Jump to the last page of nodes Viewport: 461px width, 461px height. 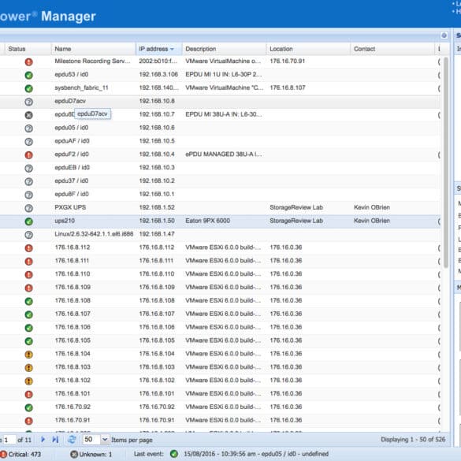(55, 440)
